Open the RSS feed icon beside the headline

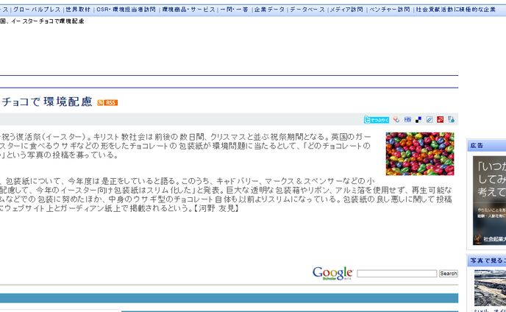[x=107, y=103]
